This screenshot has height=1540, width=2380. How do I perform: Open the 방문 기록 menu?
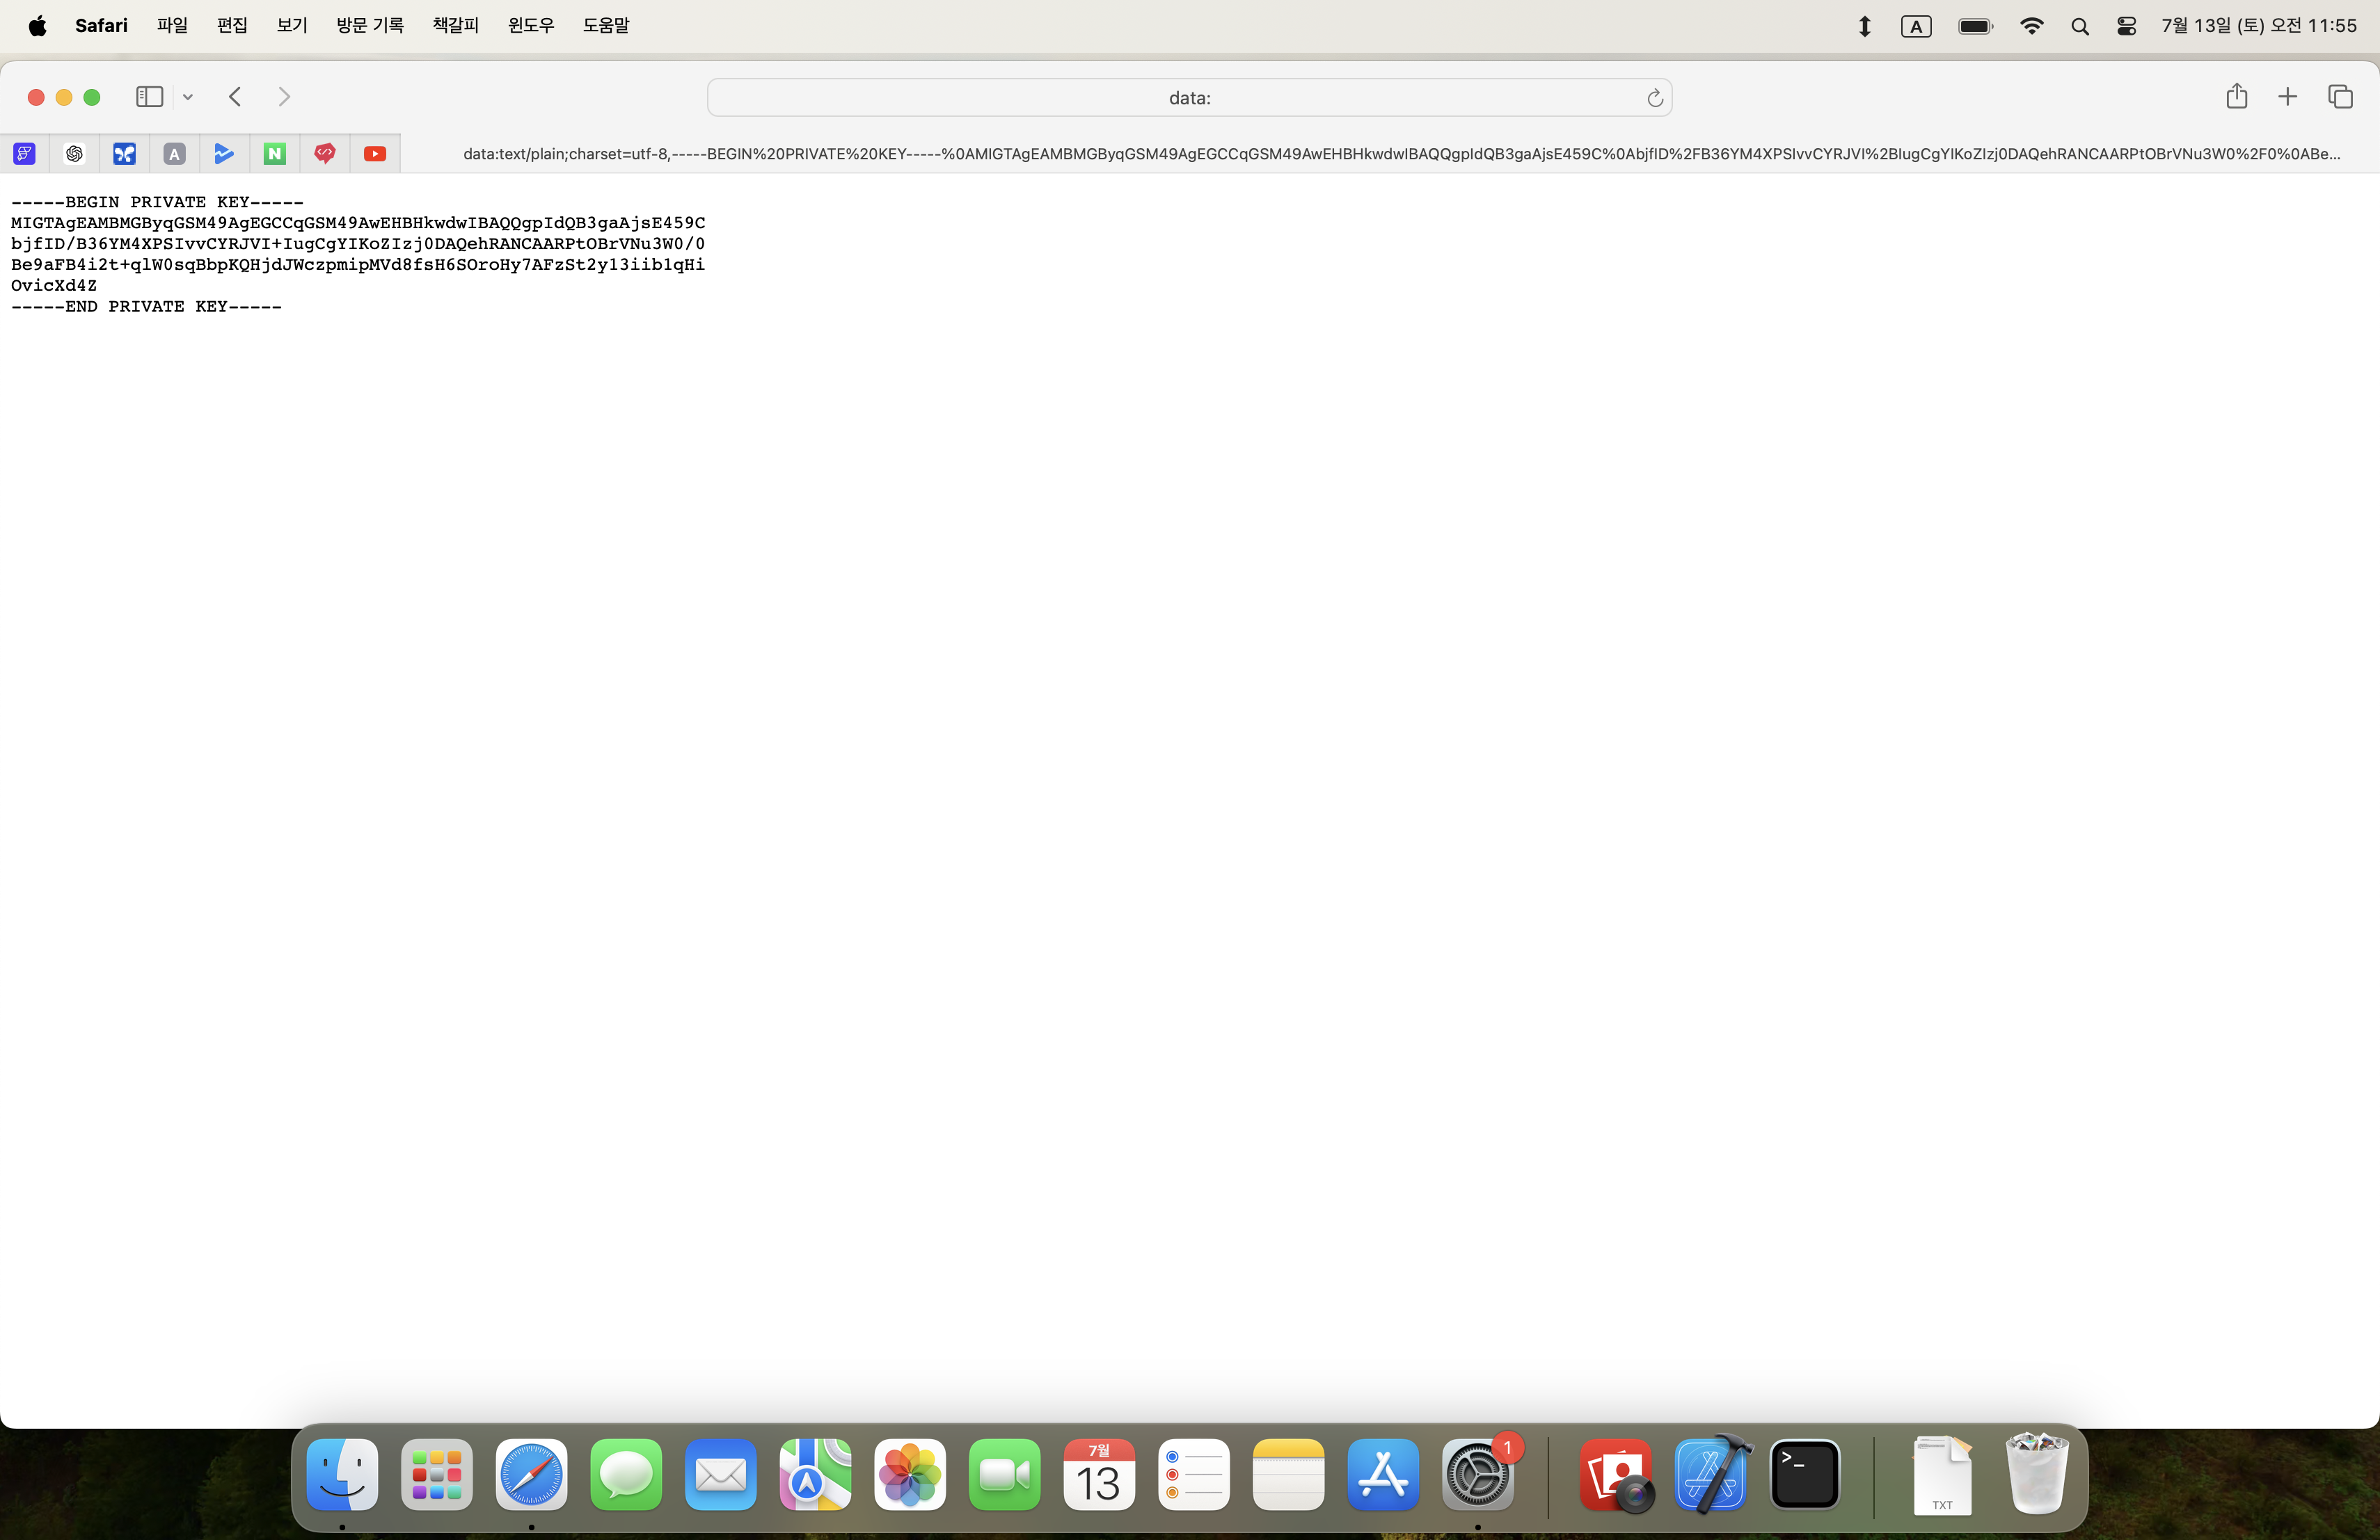[x=370, y=26]
